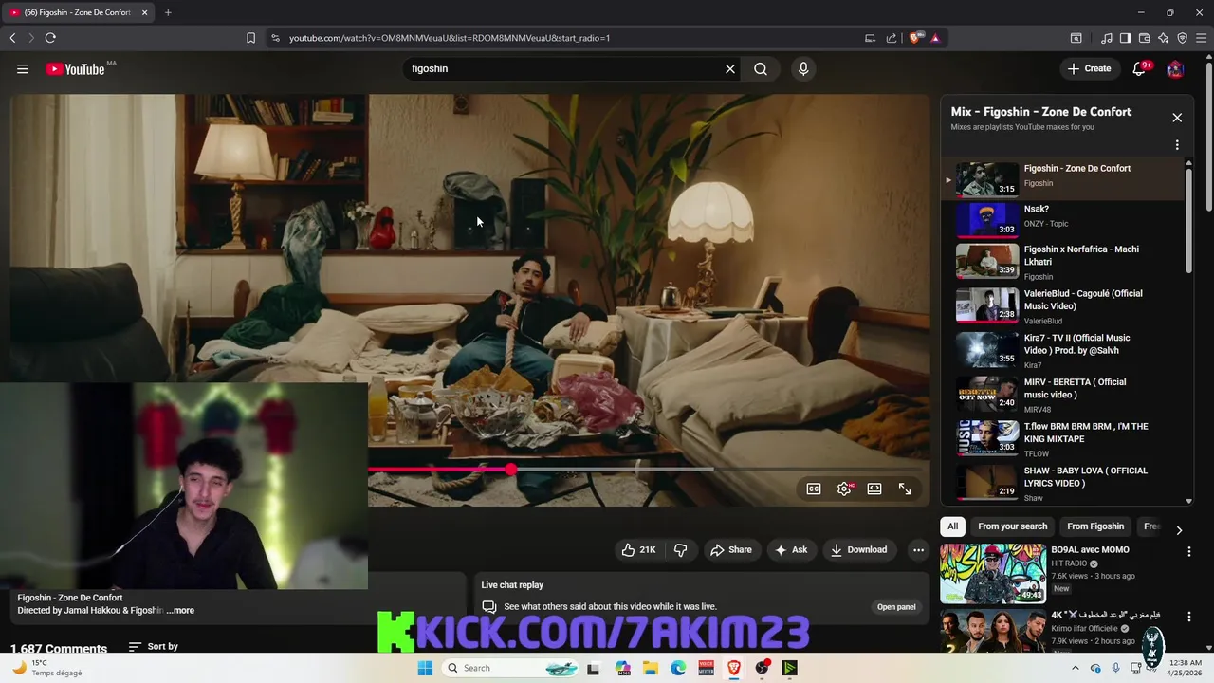Open Leo AI sparkle icon
The image size is (1214, 683).
point(1163,38)
